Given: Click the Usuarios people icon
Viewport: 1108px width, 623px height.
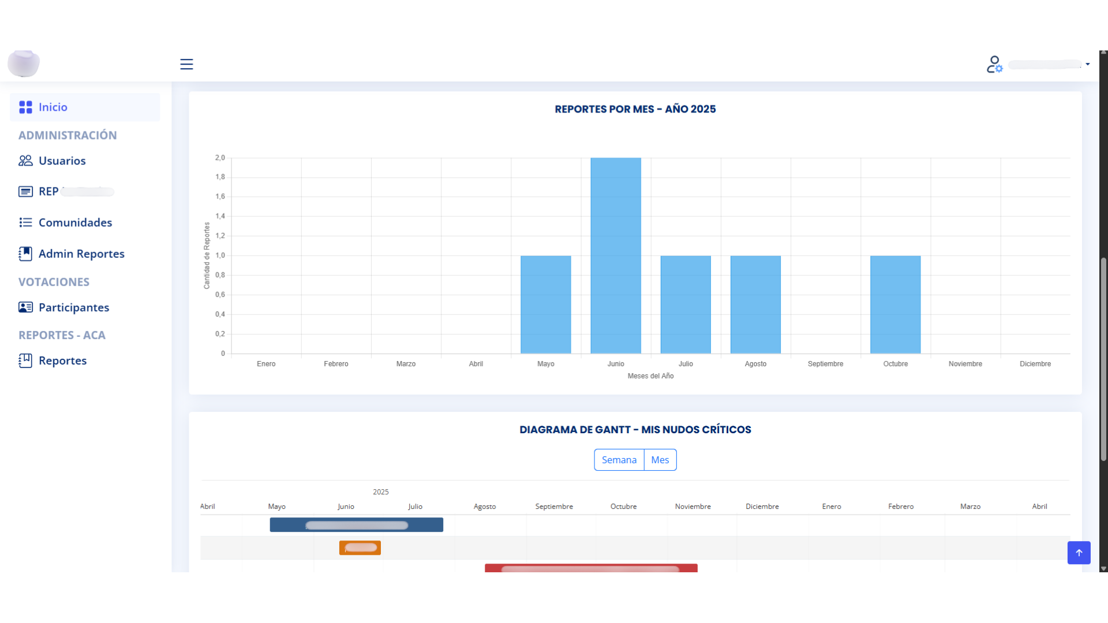Looking at the screenshot, I should click(x=25, y=161).
